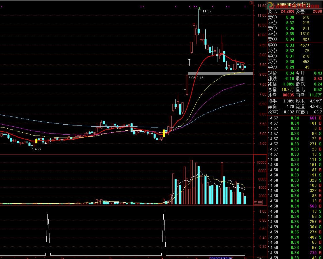
Task: Click the 流通 4.94亿 field
Action: pos(309,106)
